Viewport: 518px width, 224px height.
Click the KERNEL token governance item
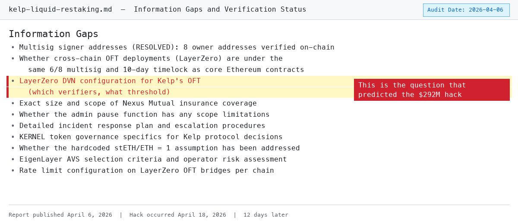click(x=151, y=137)
